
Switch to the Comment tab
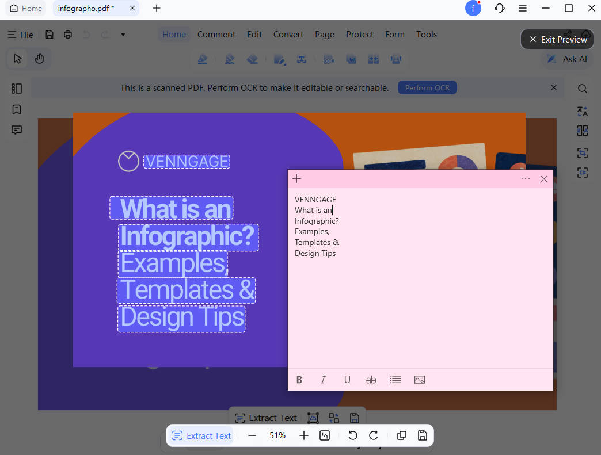[x=216, y=35]
